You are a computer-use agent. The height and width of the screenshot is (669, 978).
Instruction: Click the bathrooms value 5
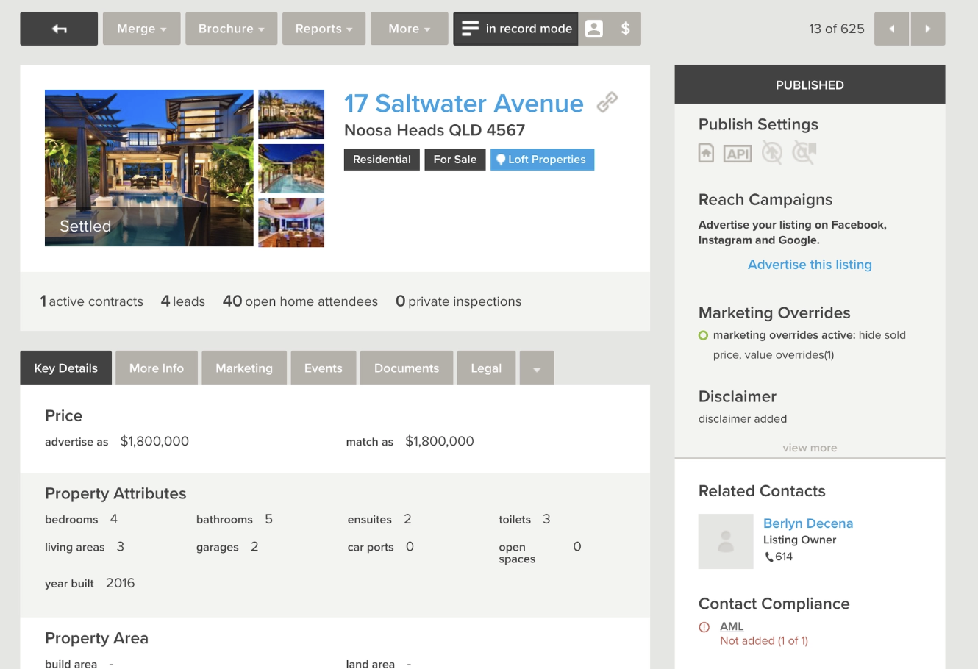(x=268, y=519)
